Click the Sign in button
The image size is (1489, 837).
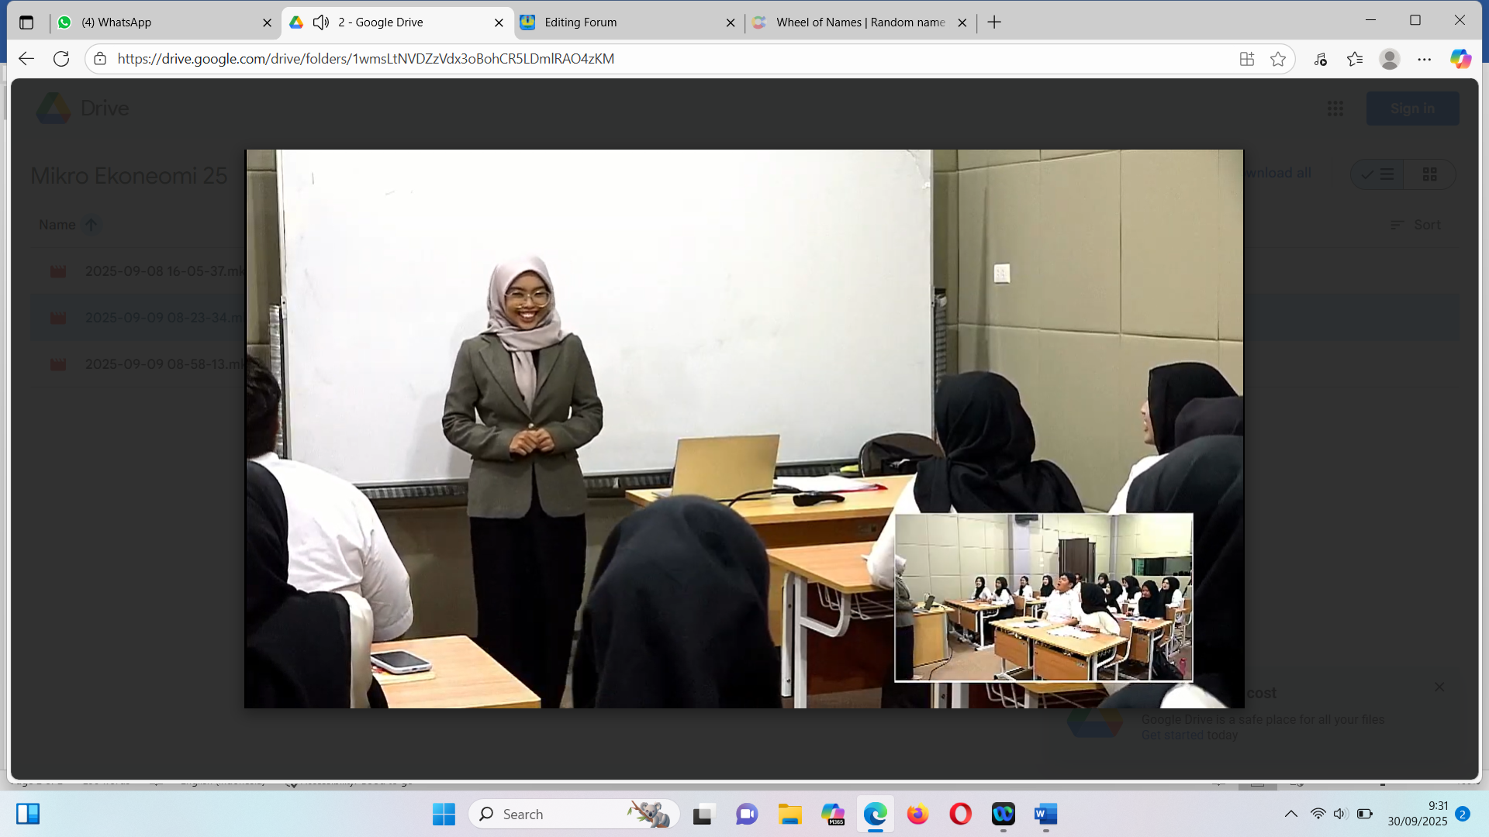[x=1411, y=108]
